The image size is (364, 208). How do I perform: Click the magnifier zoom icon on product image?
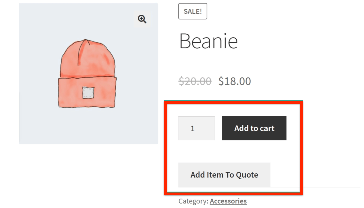[x=142, y=19]
